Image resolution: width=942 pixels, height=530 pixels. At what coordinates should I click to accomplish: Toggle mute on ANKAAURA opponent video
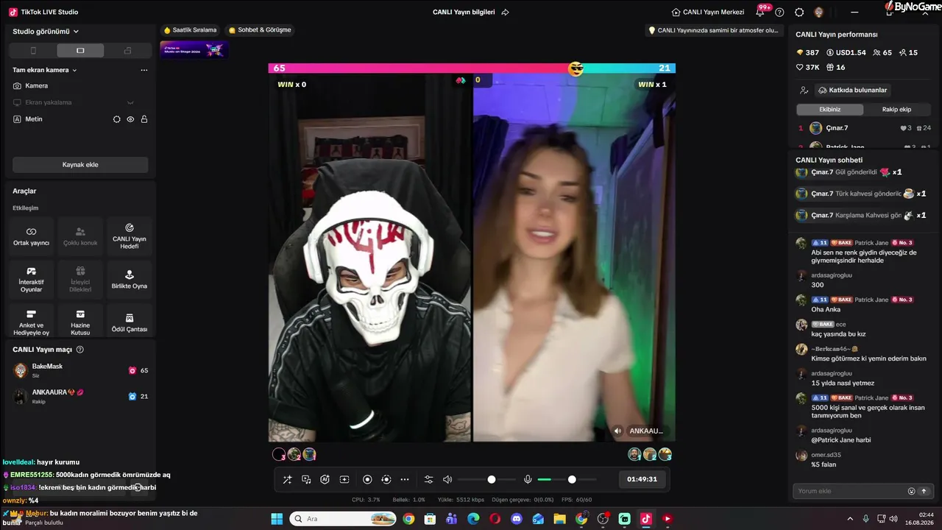click(618, 431)
